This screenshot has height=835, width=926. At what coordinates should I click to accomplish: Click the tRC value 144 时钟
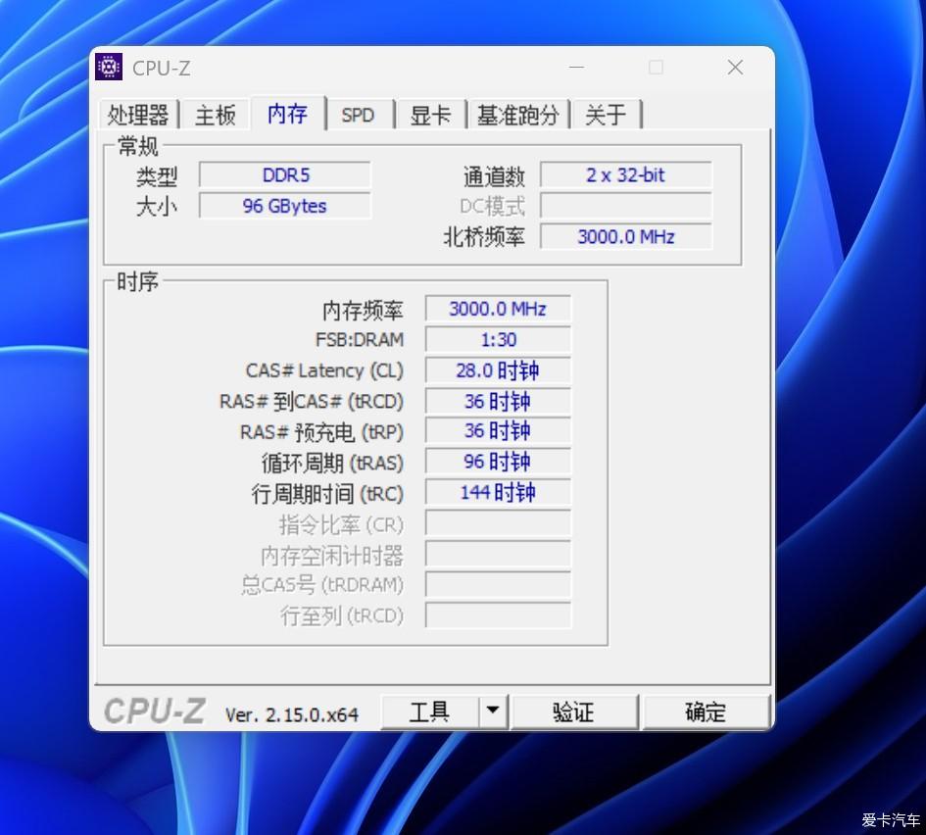[498, 493]
